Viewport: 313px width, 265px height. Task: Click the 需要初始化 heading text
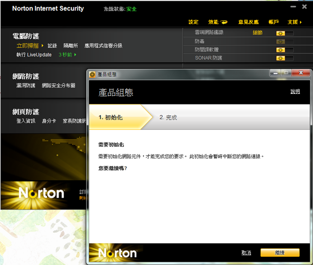[x=111, y=144]
